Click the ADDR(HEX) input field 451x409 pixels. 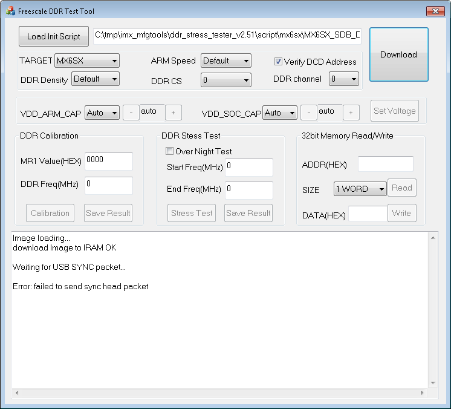coord(386,164)
